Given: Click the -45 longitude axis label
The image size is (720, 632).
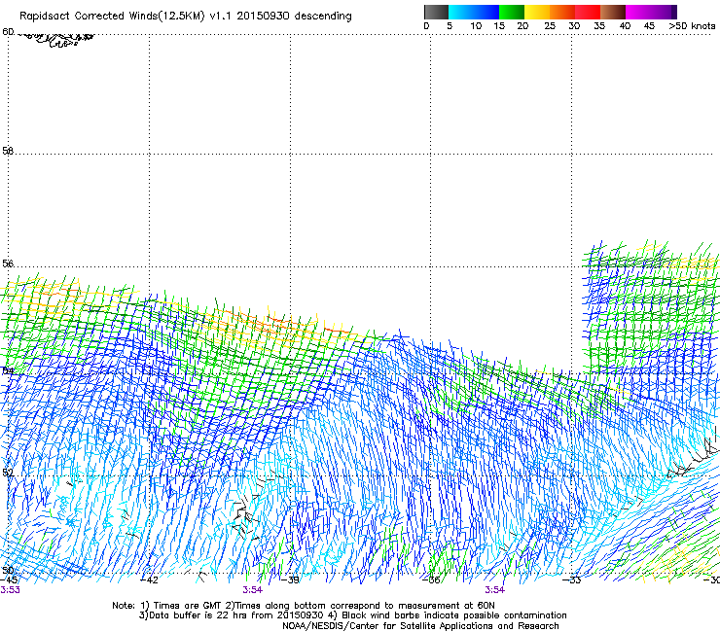Looking at the screenshot, I should pyautogui.click(x=9, y=579).
